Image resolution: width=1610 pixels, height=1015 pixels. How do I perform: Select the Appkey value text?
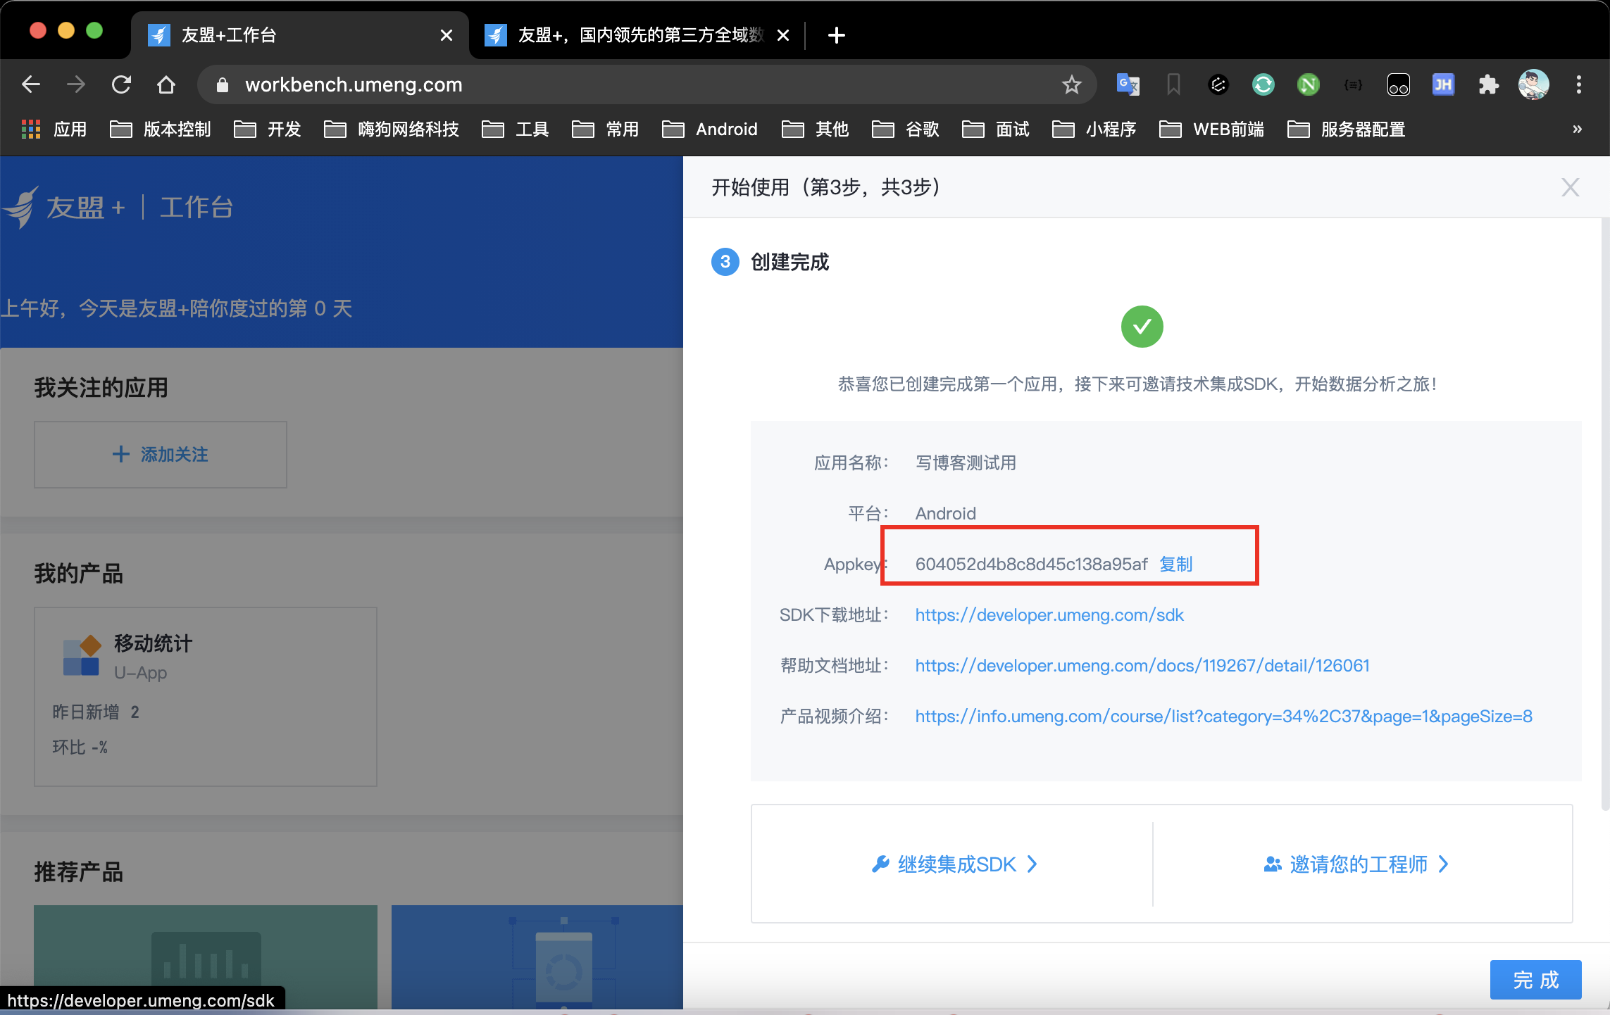coord(1031,564)
